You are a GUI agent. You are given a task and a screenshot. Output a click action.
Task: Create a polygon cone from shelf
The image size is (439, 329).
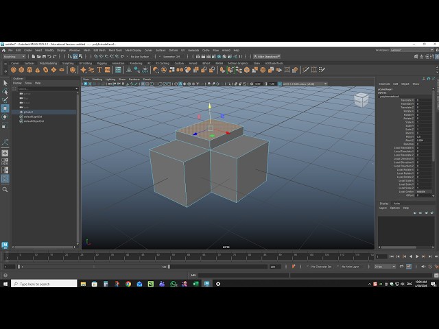pos(38,70)
